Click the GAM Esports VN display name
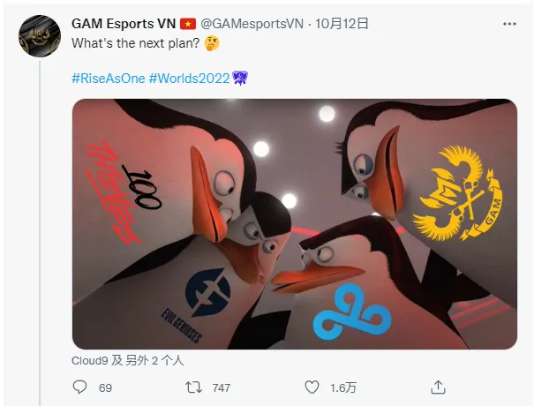This screenshot has width=534, height=406. tap(124, 24)
